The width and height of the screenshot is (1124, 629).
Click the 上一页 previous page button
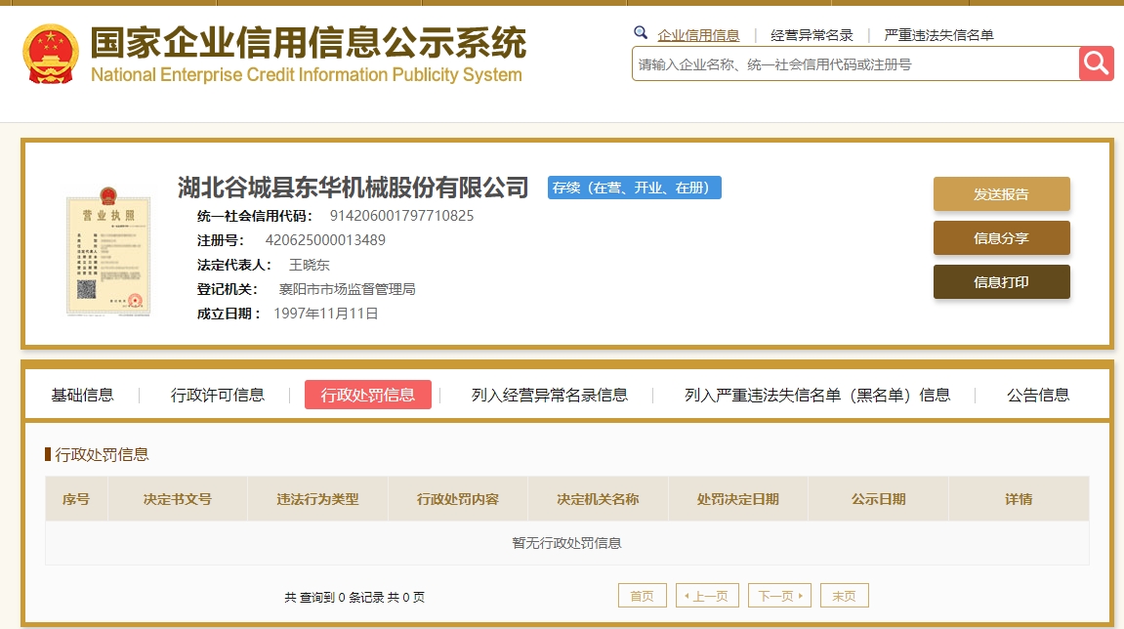pos(707,595)
